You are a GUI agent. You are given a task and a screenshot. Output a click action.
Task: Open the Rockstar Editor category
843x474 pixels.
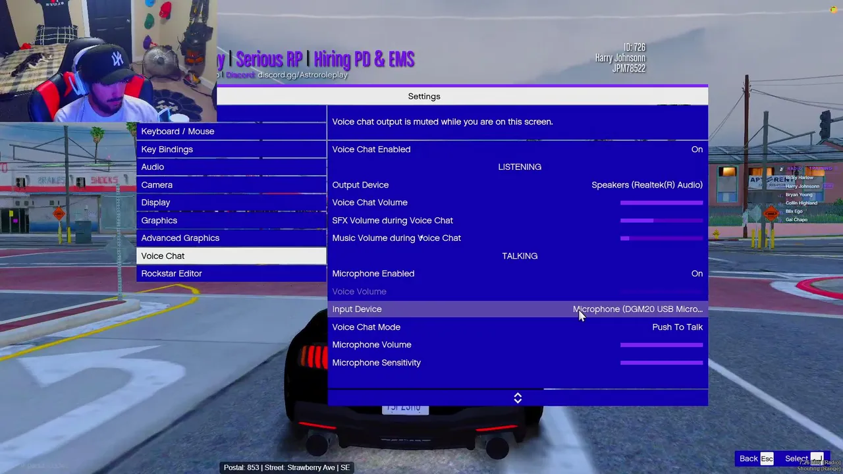click(231, 274)
